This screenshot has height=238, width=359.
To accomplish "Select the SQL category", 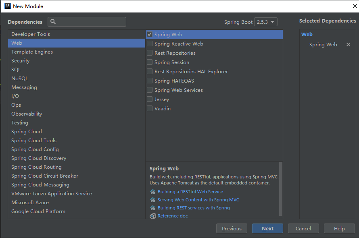I will (77, 70).
